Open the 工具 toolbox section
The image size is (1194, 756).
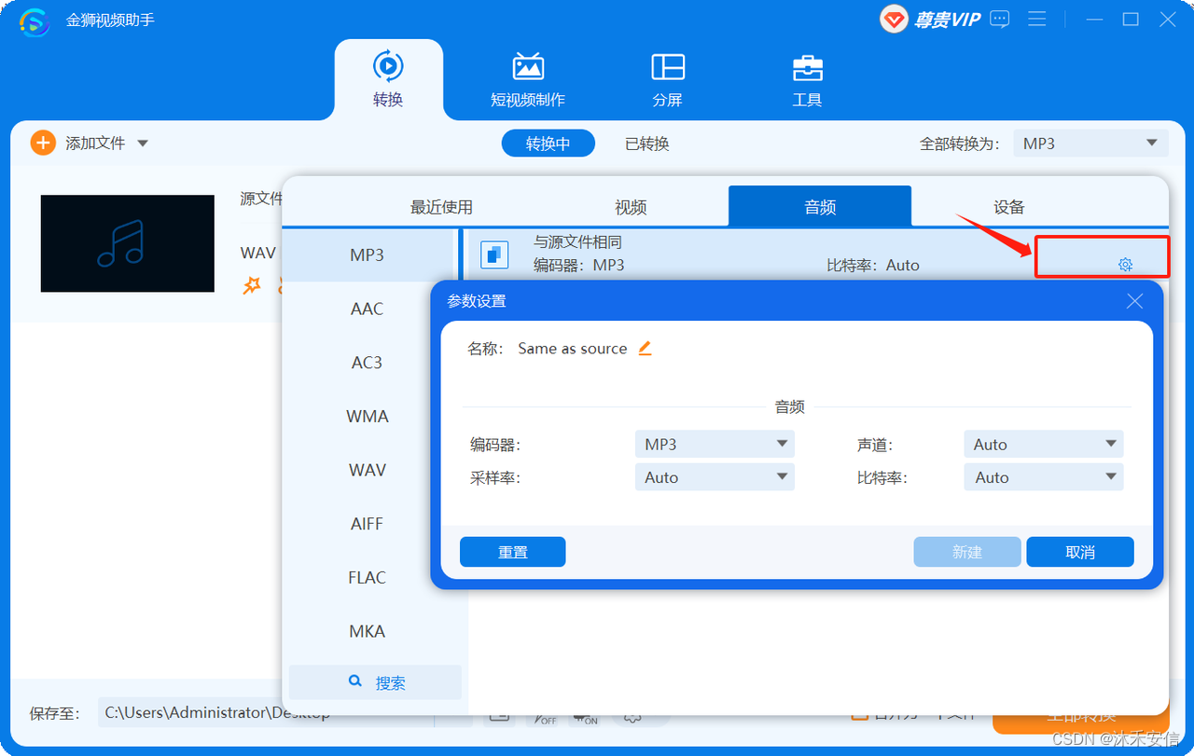[807, 79]
